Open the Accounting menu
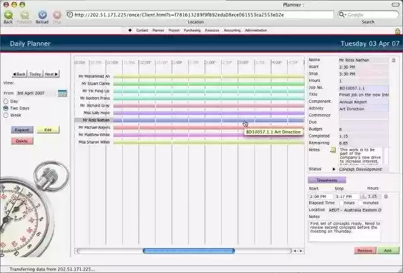Screen dimensions: 403x273 pos(232,30)
